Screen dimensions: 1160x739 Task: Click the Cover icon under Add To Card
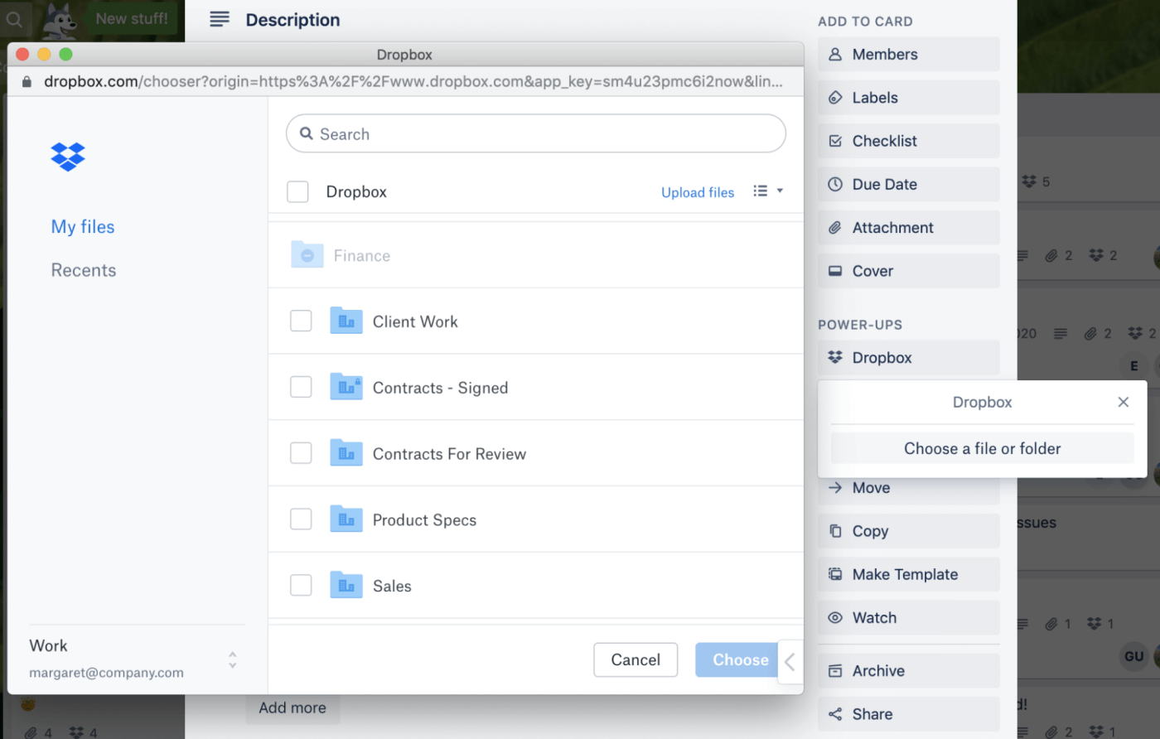tap(837, 270)
